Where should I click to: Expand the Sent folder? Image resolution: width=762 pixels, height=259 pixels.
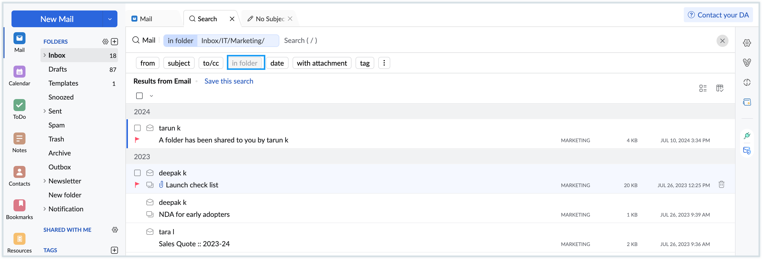pos(45,111)
